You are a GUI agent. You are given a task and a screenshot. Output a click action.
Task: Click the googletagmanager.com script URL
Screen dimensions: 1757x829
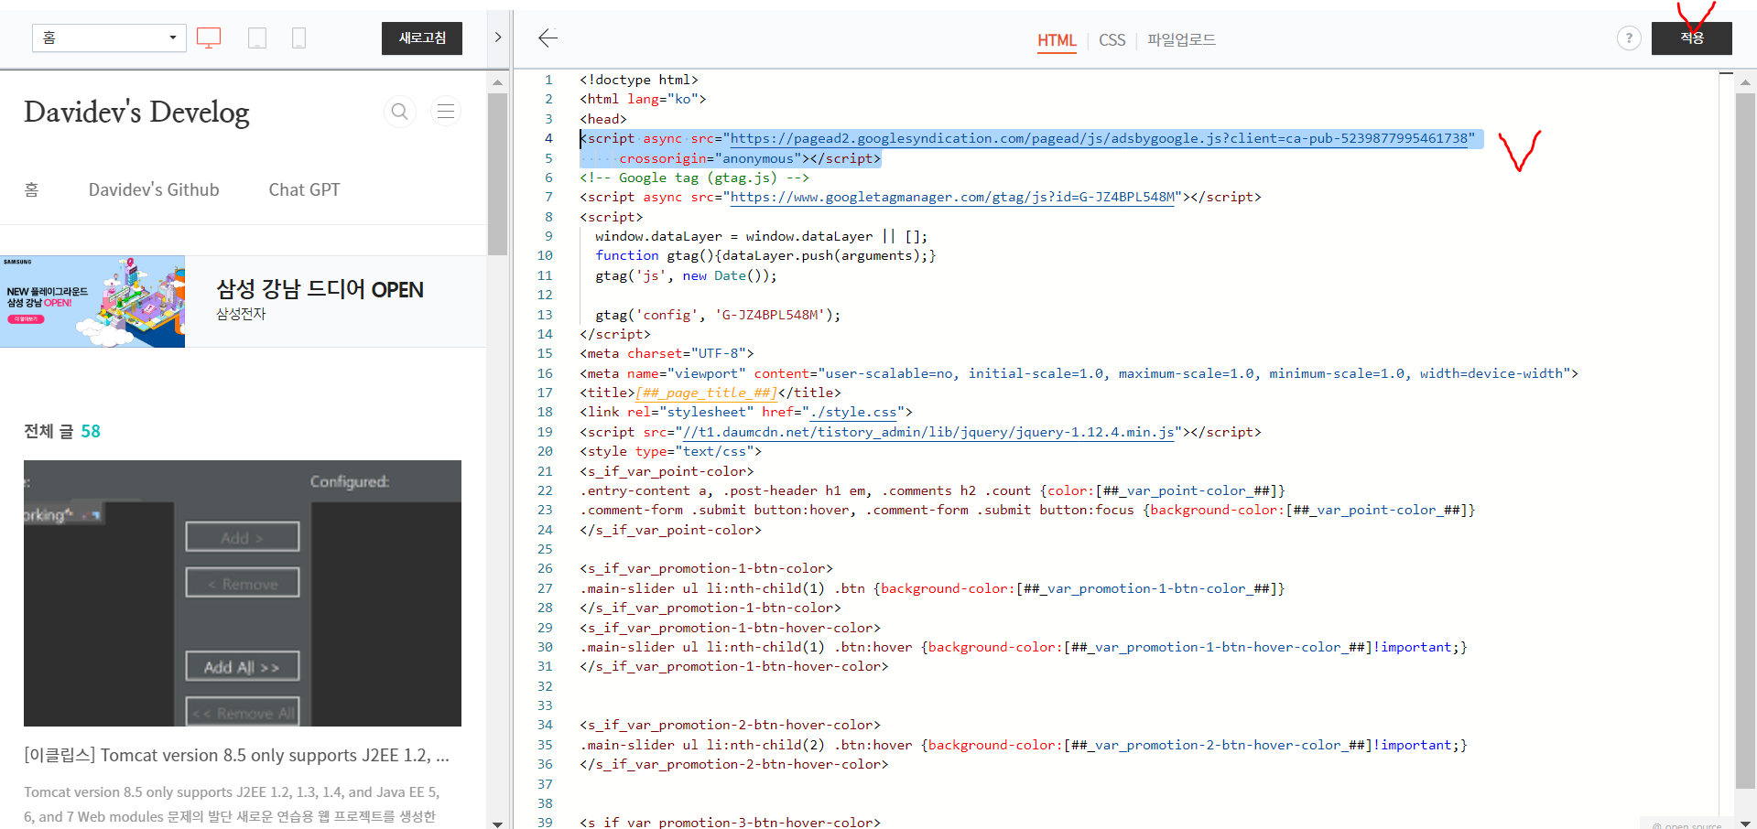pyautogui.click(x=952, y=197)
